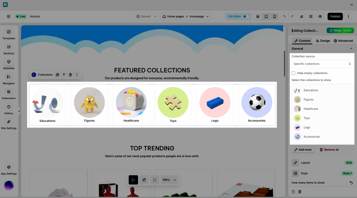Click the undo arrow in top toolbar
The width and height of the screenshot is (357, 198).
(284, 16)
